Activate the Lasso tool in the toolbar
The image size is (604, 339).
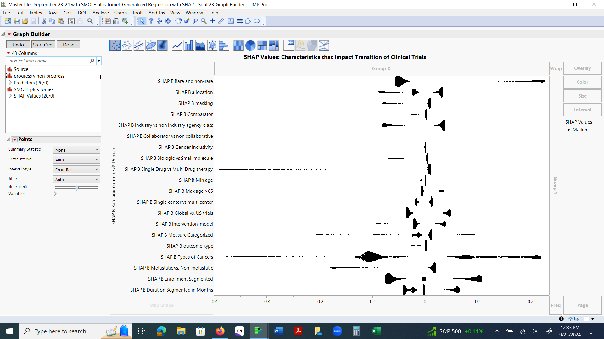pos(195,21)
